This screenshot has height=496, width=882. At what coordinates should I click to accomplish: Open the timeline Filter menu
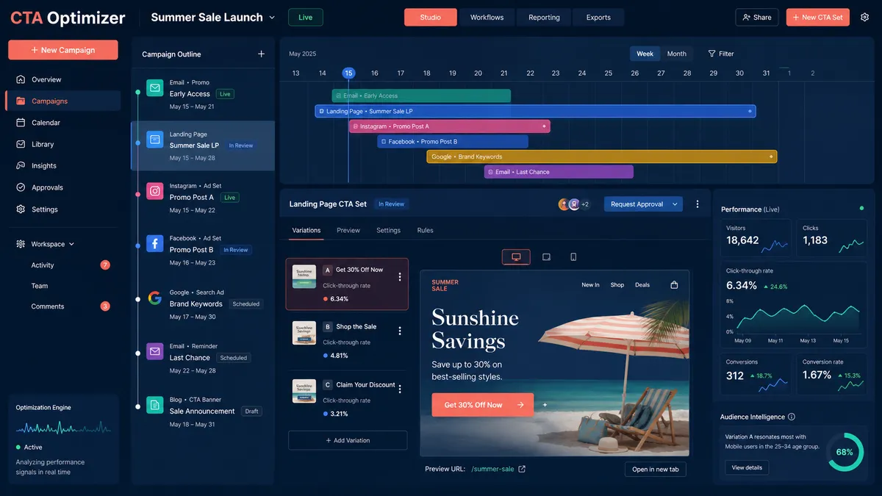721,54
